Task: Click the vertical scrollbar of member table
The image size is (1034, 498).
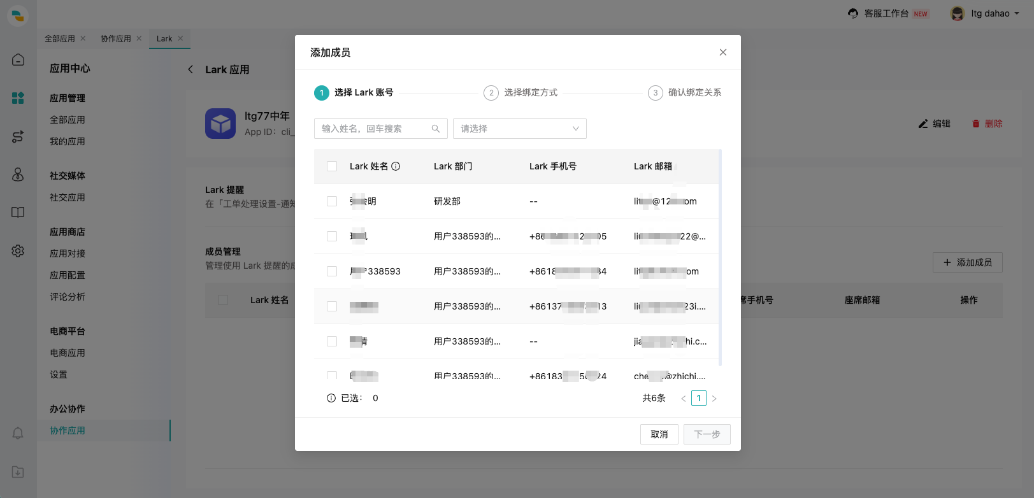Action: pyautogui.click(x=720, y=255)
